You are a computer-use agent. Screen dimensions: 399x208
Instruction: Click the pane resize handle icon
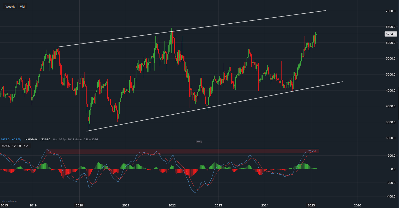pyautogui.click(x=199, y=142)
